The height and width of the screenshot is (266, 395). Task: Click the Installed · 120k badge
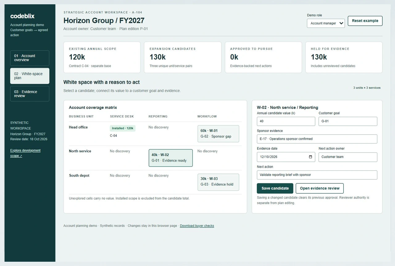(123, 128)
